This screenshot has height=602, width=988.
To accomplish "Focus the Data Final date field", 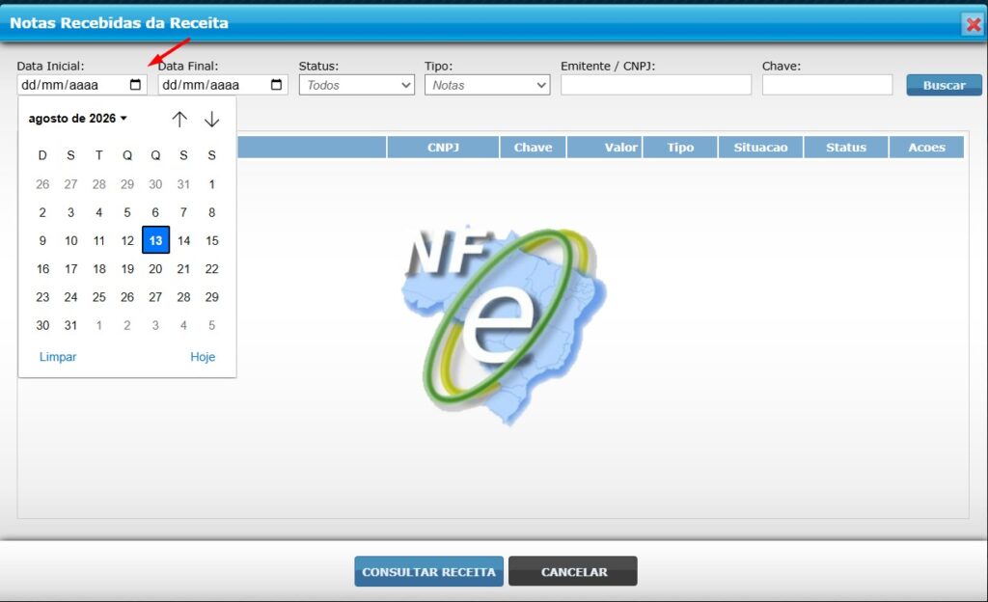I will pyautogui.click(x=223, y=84).
